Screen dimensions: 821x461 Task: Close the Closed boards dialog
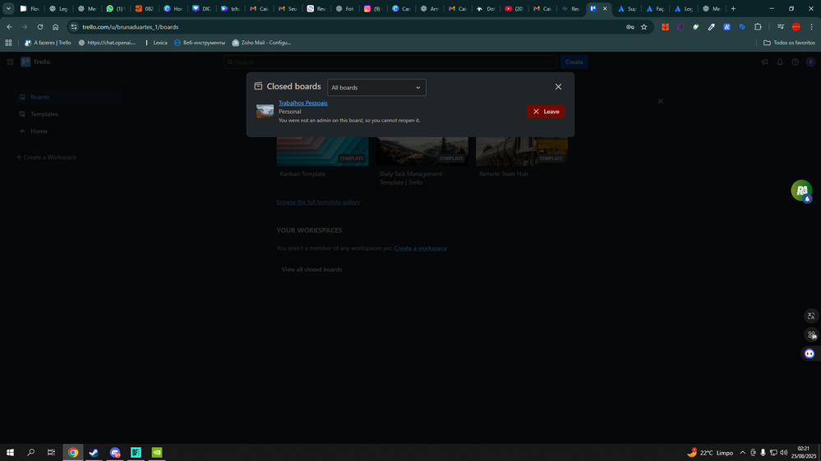point(558,87)
